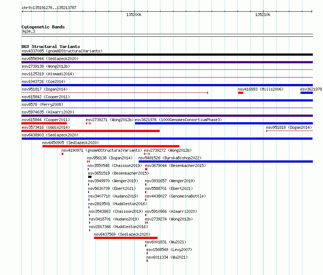Click the red nsv6450905 Sedlazeck2020 bar
Screen dimensions: 323x275
[x=111, y=146]
